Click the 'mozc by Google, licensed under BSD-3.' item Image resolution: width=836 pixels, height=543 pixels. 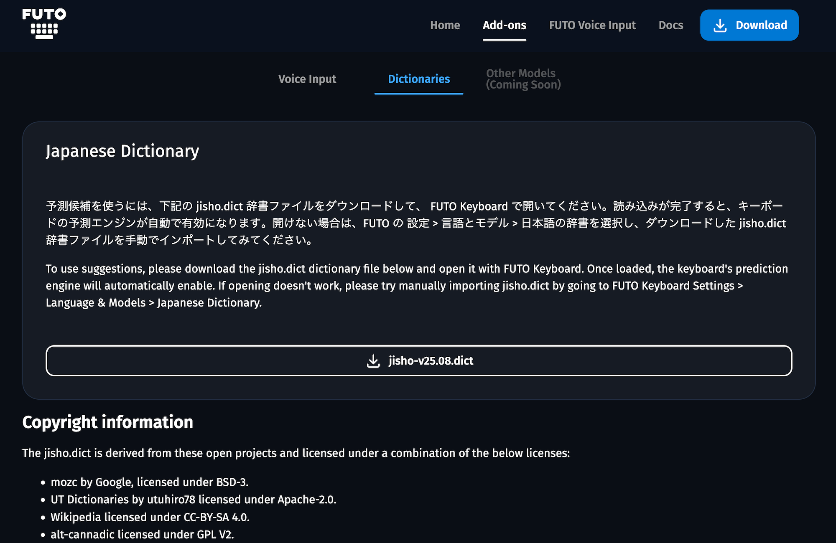tap(150, 482)
